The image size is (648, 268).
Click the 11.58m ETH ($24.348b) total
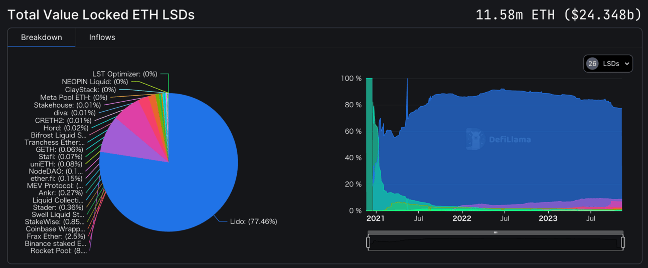(559, 15)
